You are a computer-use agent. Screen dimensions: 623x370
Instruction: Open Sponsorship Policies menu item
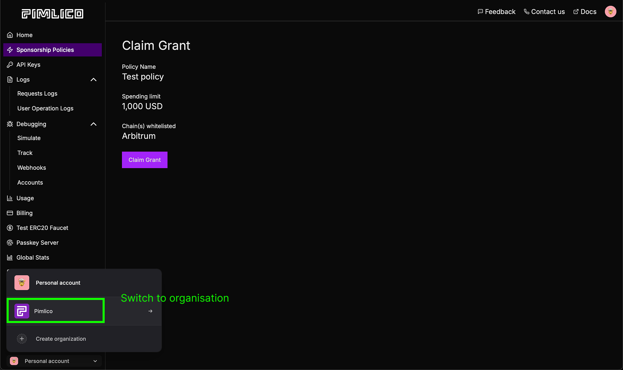(52, 50)
